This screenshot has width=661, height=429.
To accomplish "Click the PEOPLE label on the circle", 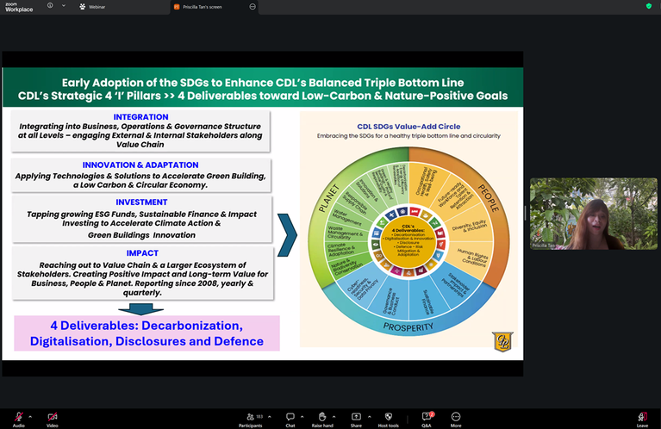I will click(x=489, y=197).
